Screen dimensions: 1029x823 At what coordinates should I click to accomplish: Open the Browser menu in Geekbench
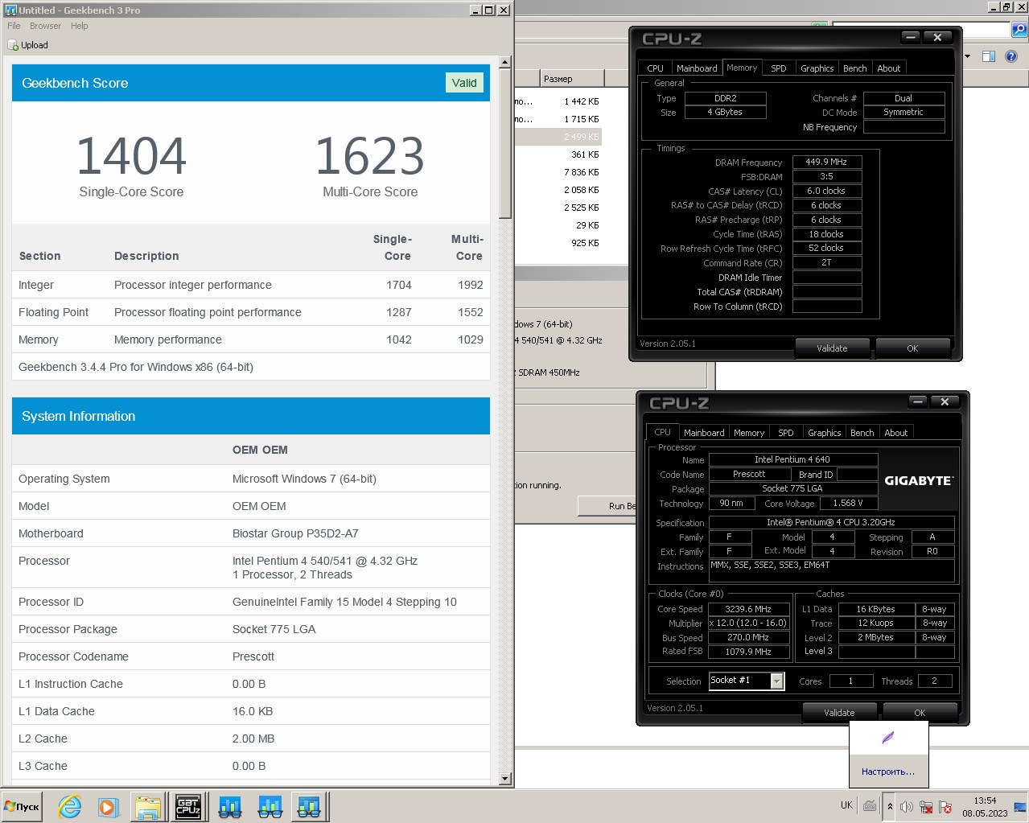(x=45, y=26)
